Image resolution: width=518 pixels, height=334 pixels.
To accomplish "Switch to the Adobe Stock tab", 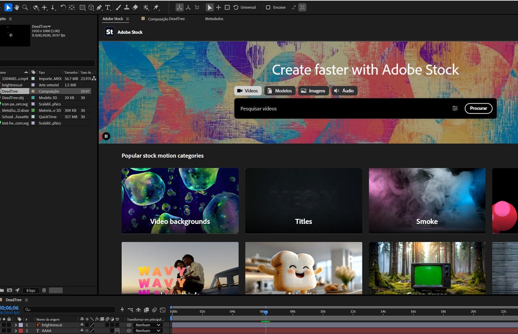I will pos(113,19).
